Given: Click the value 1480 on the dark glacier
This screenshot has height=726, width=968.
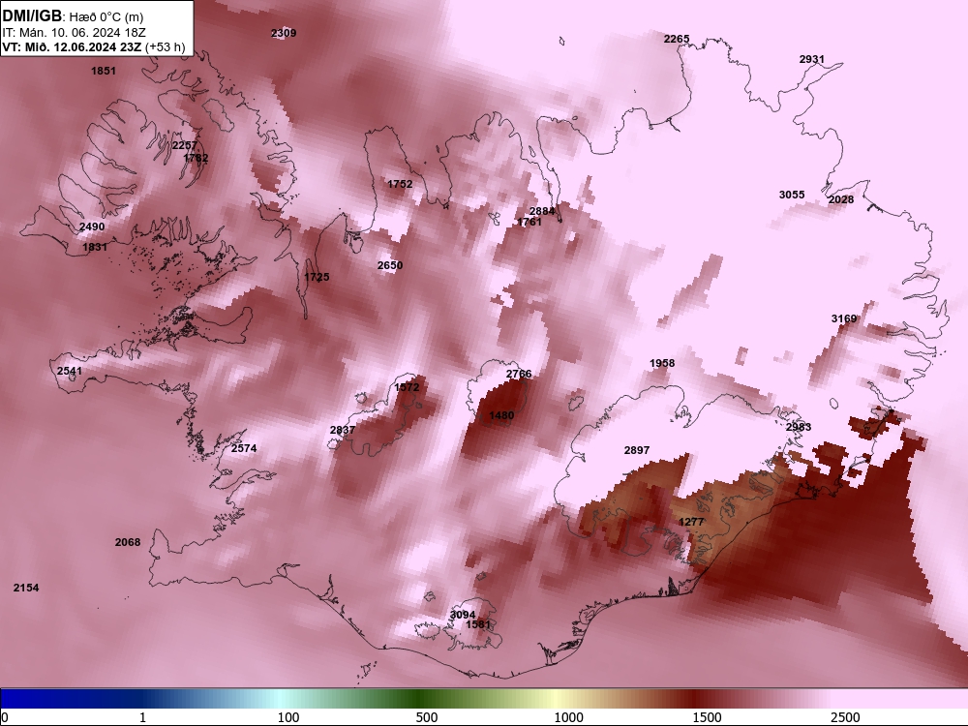Looking at the screenshot, I should pos(501,416).
